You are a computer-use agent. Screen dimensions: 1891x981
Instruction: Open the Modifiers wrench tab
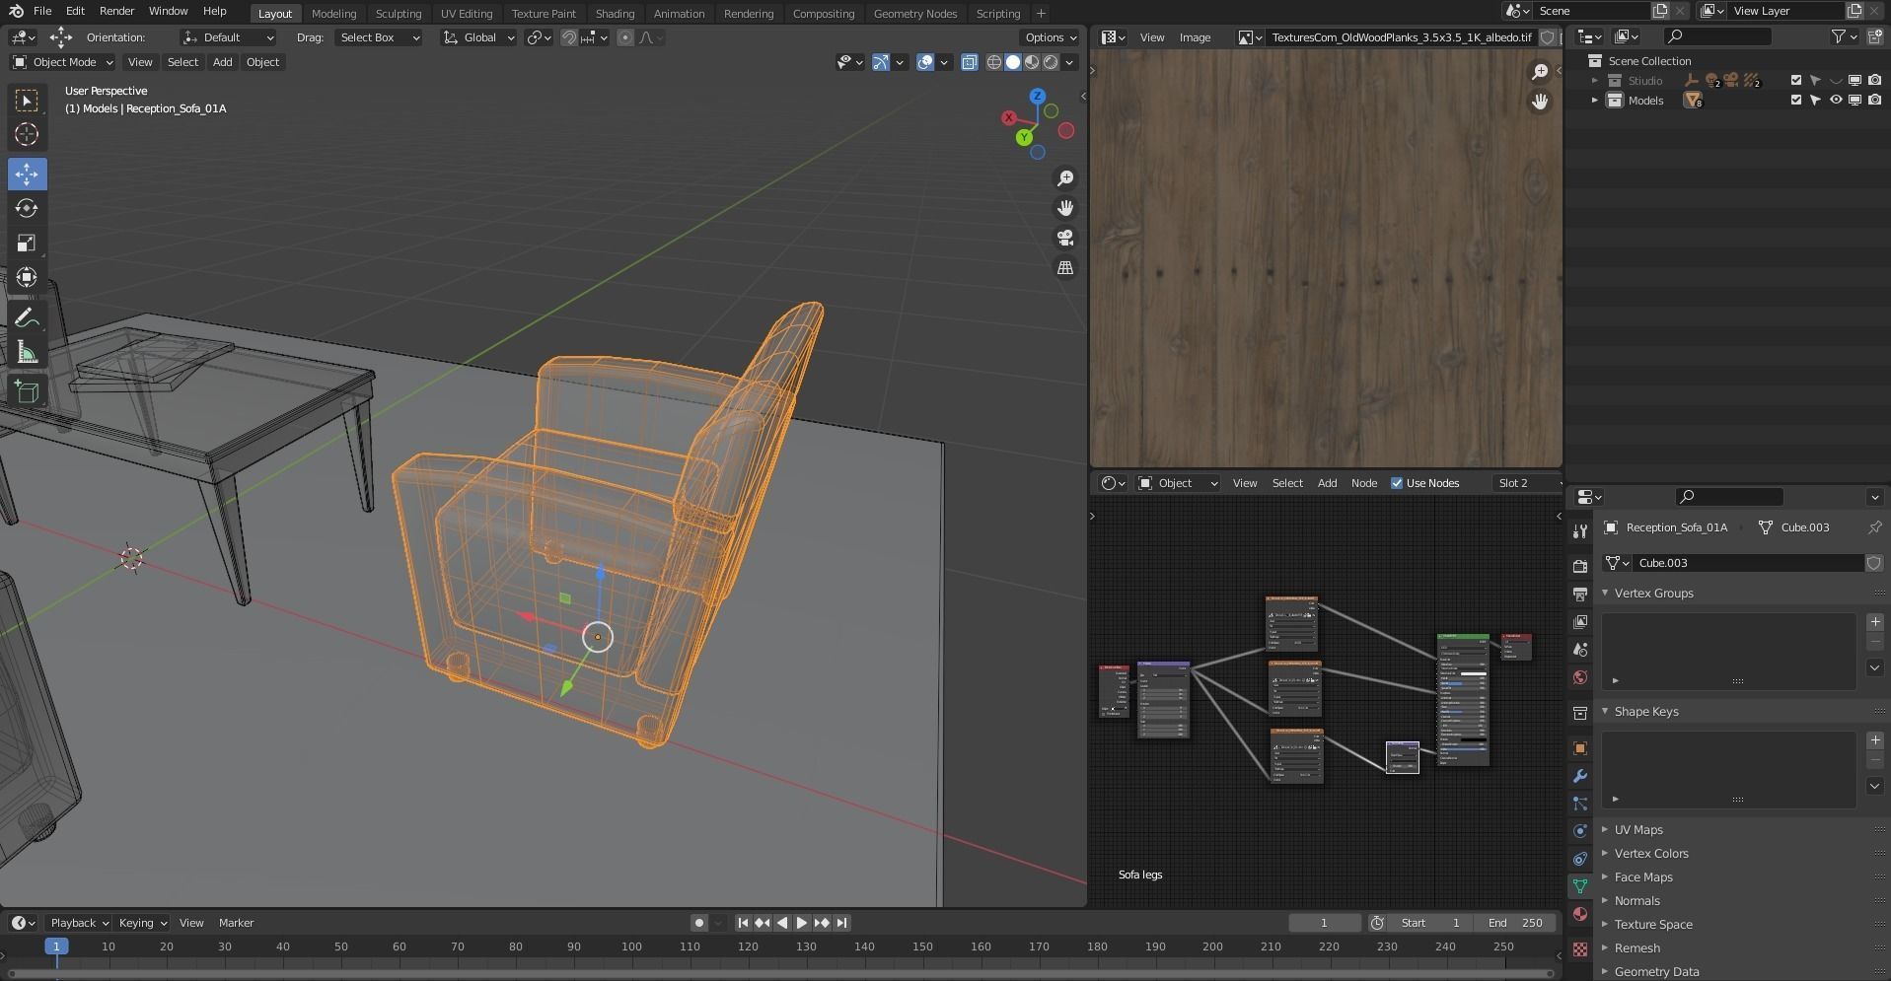pos(1580,776)
